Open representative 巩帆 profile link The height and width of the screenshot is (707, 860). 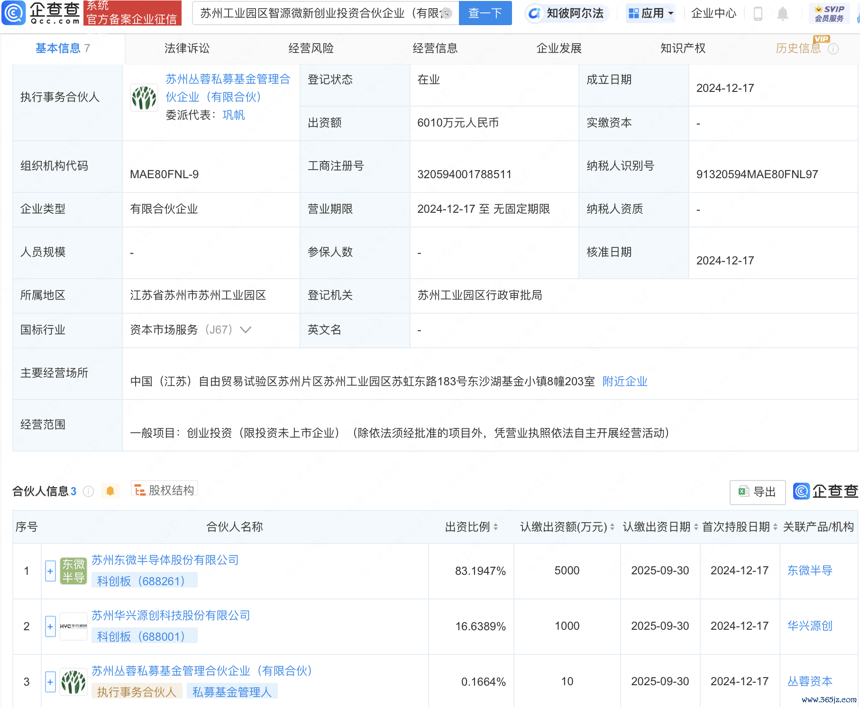click(234, 115)
